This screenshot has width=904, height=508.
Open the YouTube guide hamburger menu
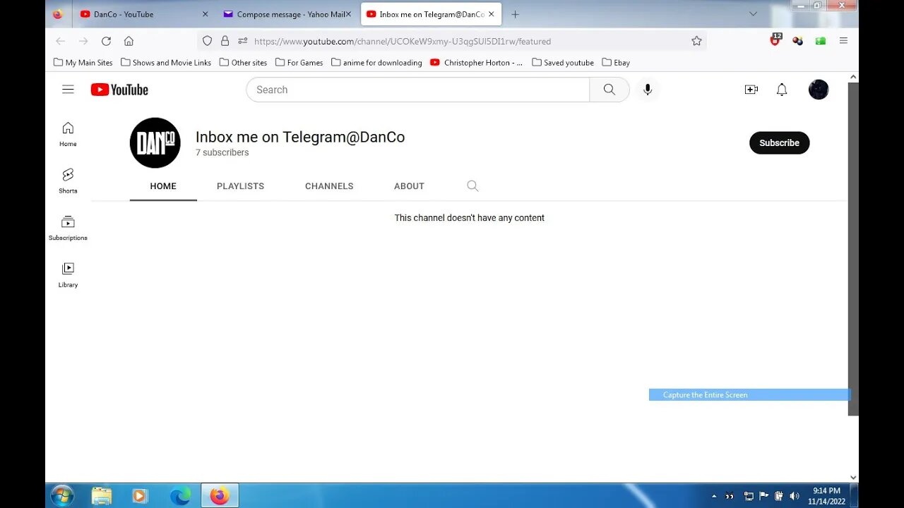[68, 90]
